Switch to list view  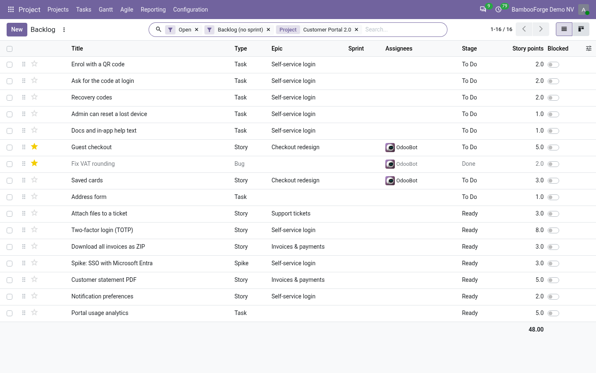[564, 29]
